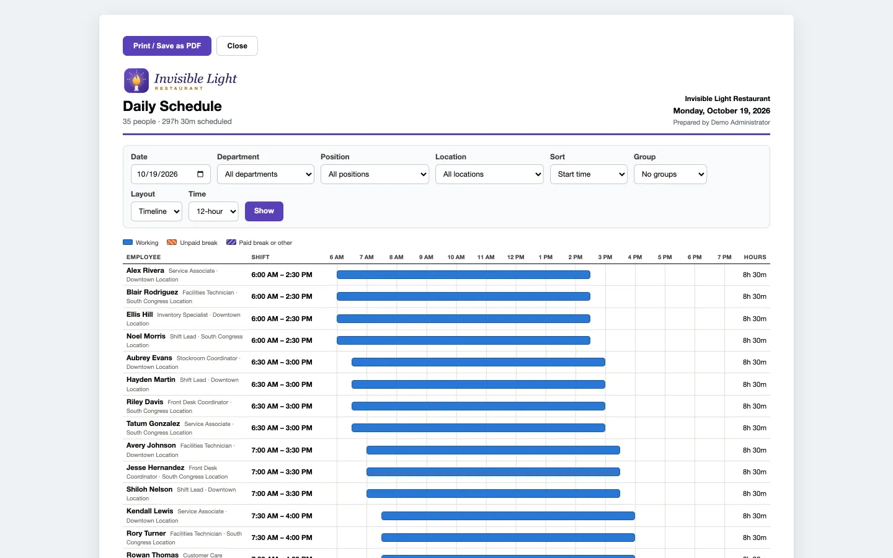
Task: Open the Time format dropdown showing 12-hour
Action: [x=213, y=211]
